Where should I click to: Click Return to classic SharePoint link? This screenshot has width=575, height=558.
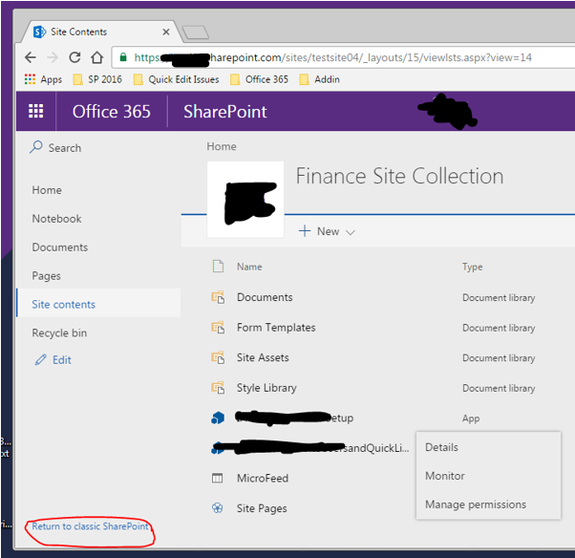(90, 526)
